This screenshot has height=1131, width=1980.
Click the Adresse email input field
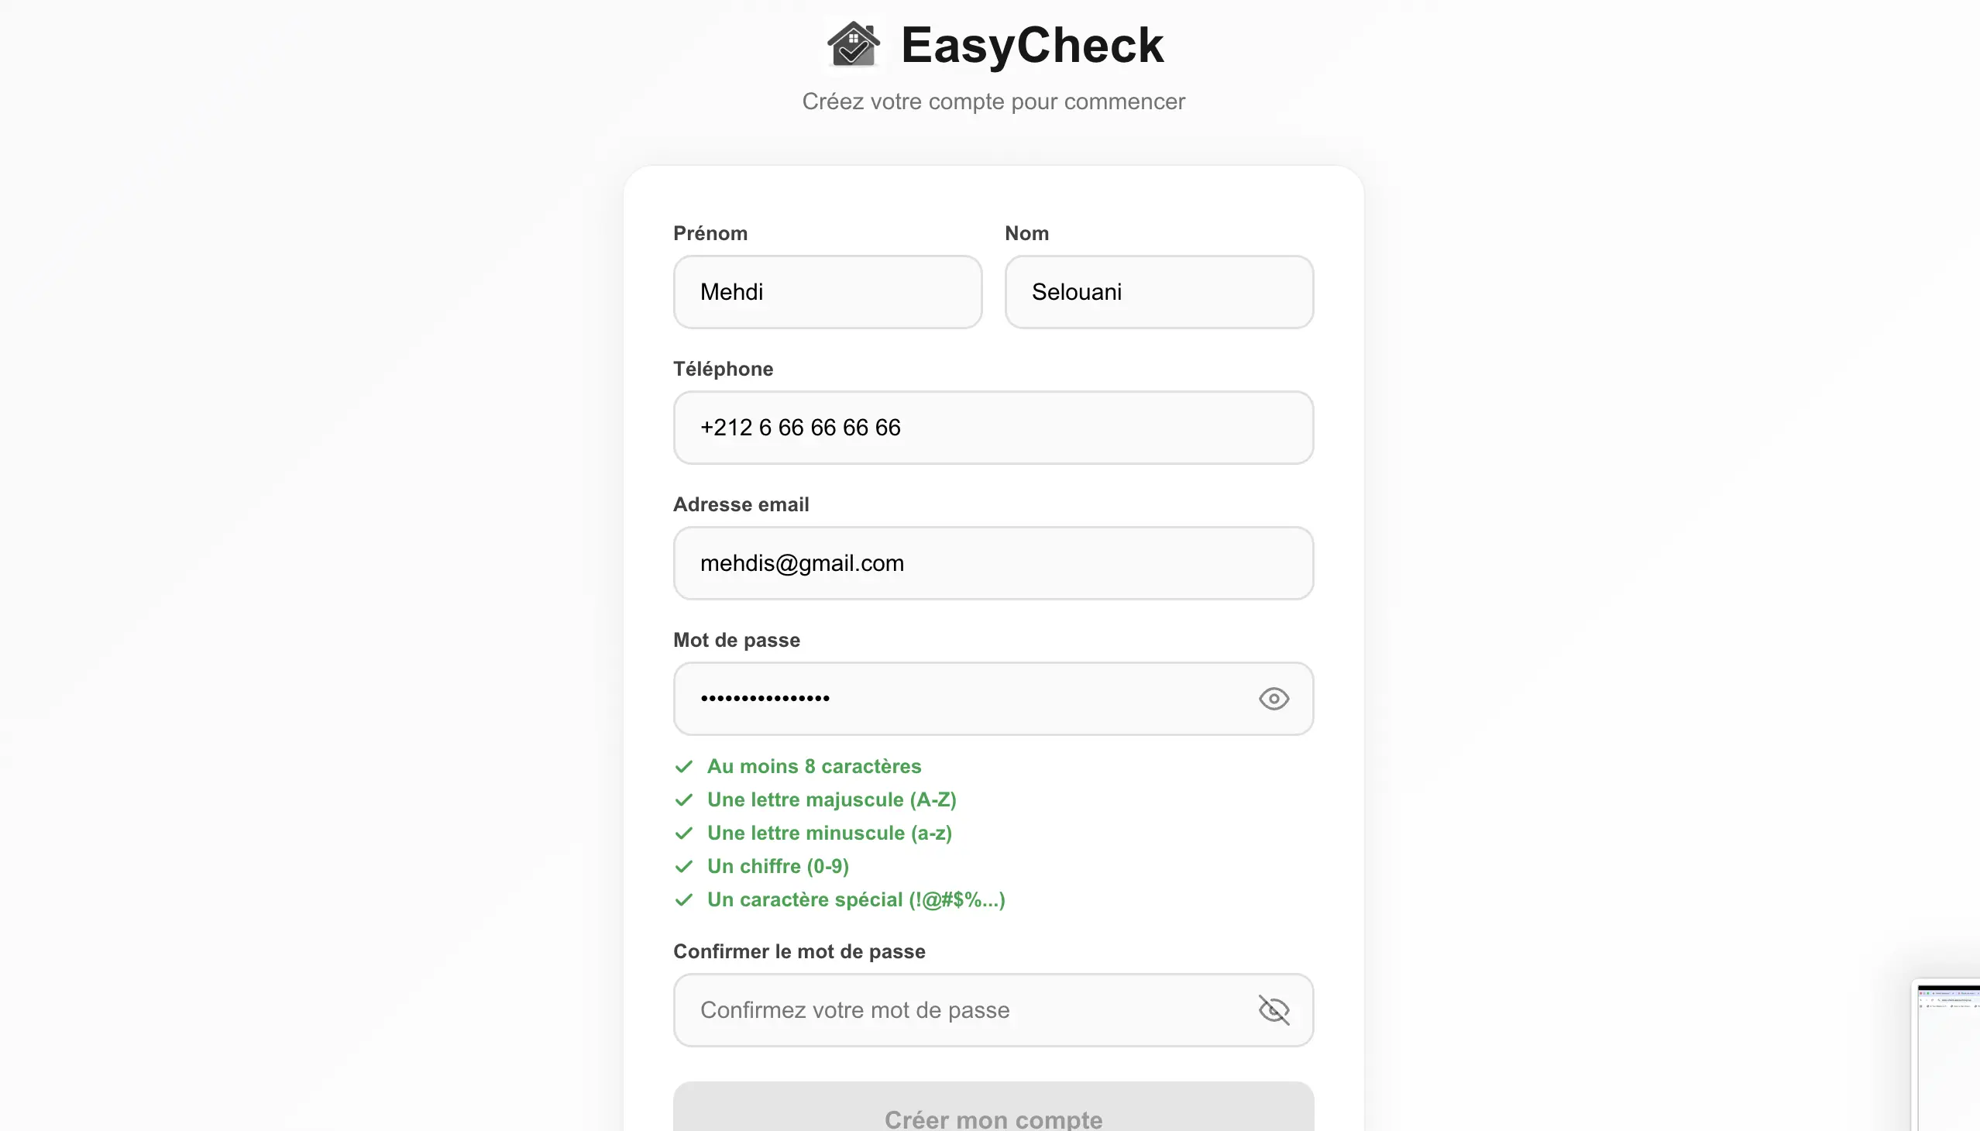(993, 563)
